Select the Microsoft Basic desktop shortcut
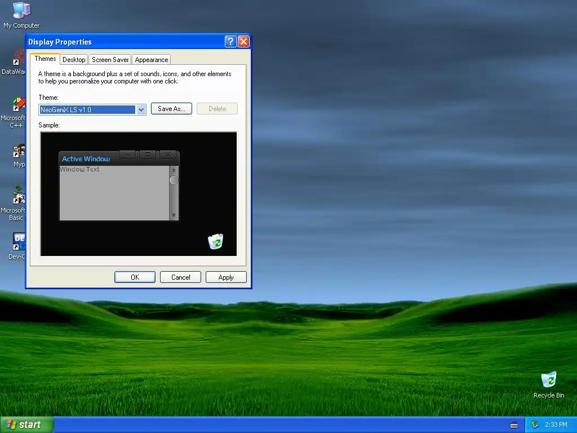 click(x=14, y=204)
